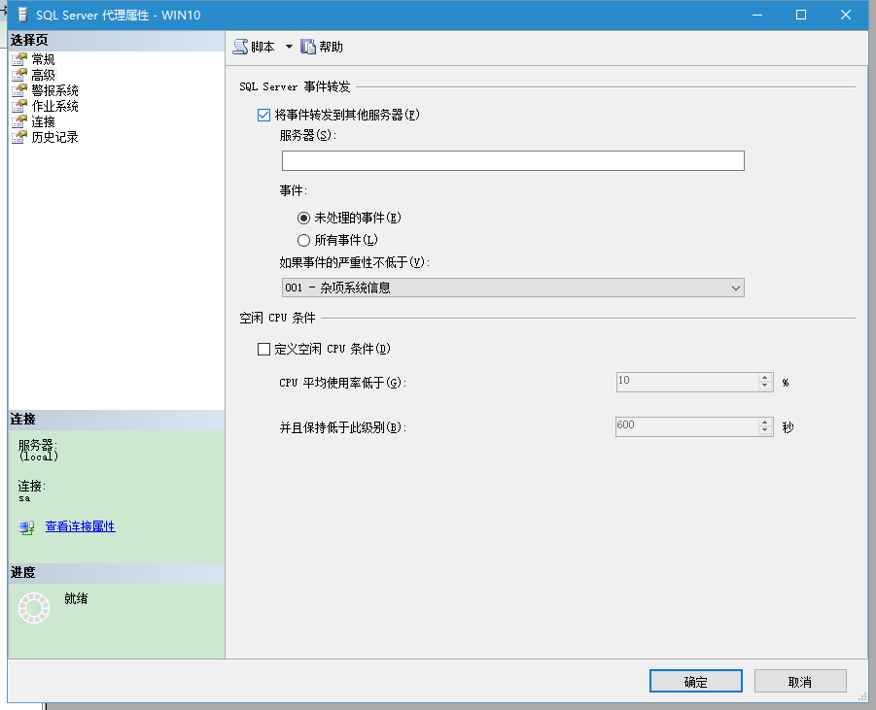The image size is (876, 710).
Task: Click the connection properties icon
Action: click(x=26, y=526)
